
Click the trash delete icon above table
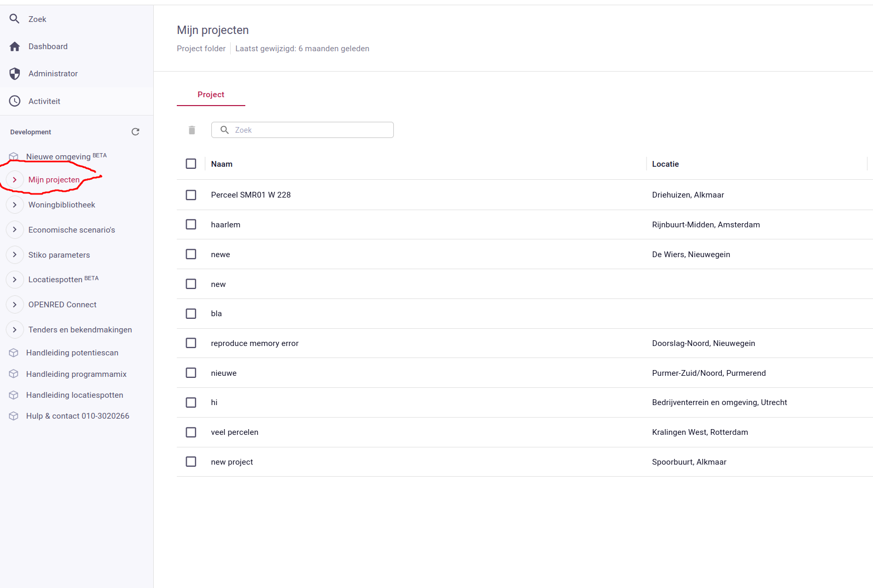192,130
